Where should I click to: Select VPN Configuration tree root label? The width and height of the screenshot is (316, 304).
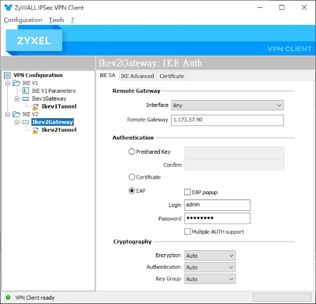click(x=38, y=75)
